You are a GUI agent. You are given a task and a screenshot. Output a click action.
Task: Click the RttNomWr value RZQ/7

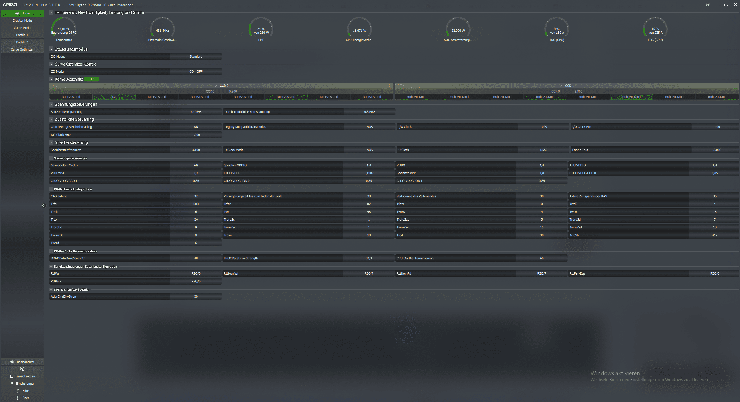pos(369,273)
